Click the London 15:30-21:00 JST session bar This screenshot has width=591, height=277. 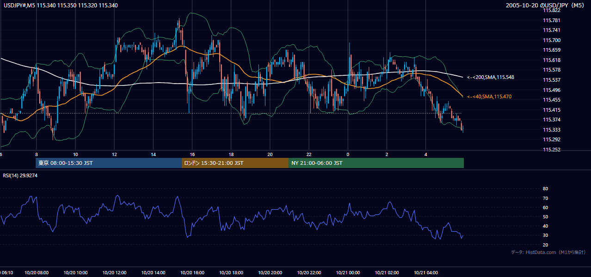pyautogui.click(x=235, y=163)
